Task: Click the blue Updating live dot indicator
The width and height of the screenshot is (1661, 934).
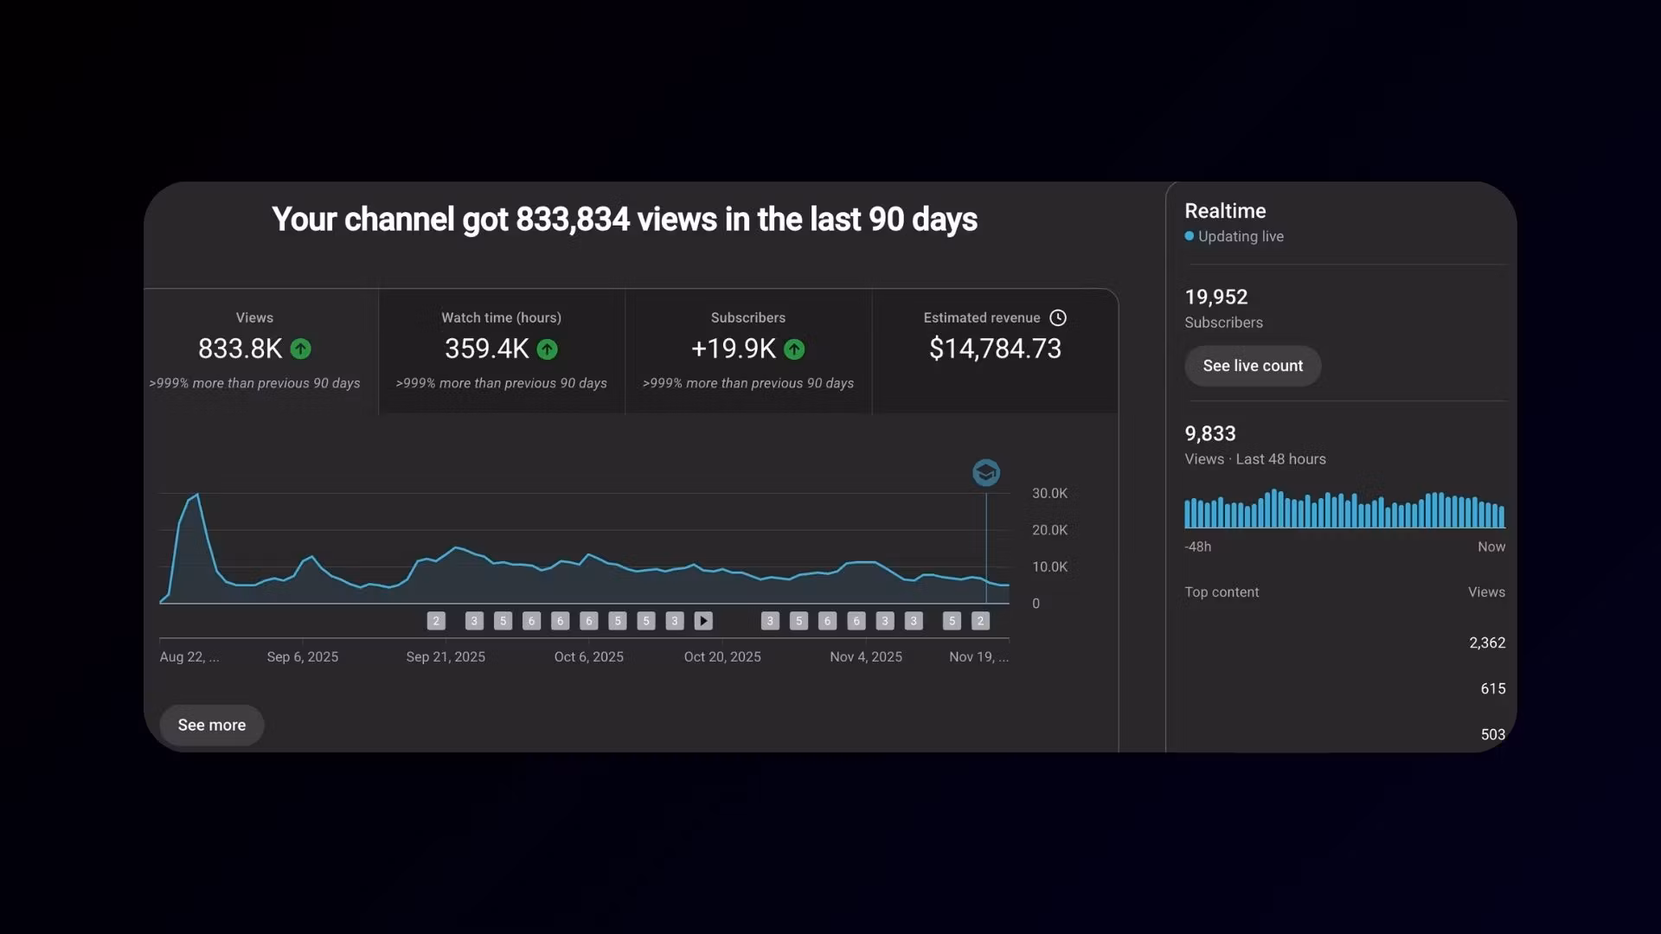Action: [1190, 236]
